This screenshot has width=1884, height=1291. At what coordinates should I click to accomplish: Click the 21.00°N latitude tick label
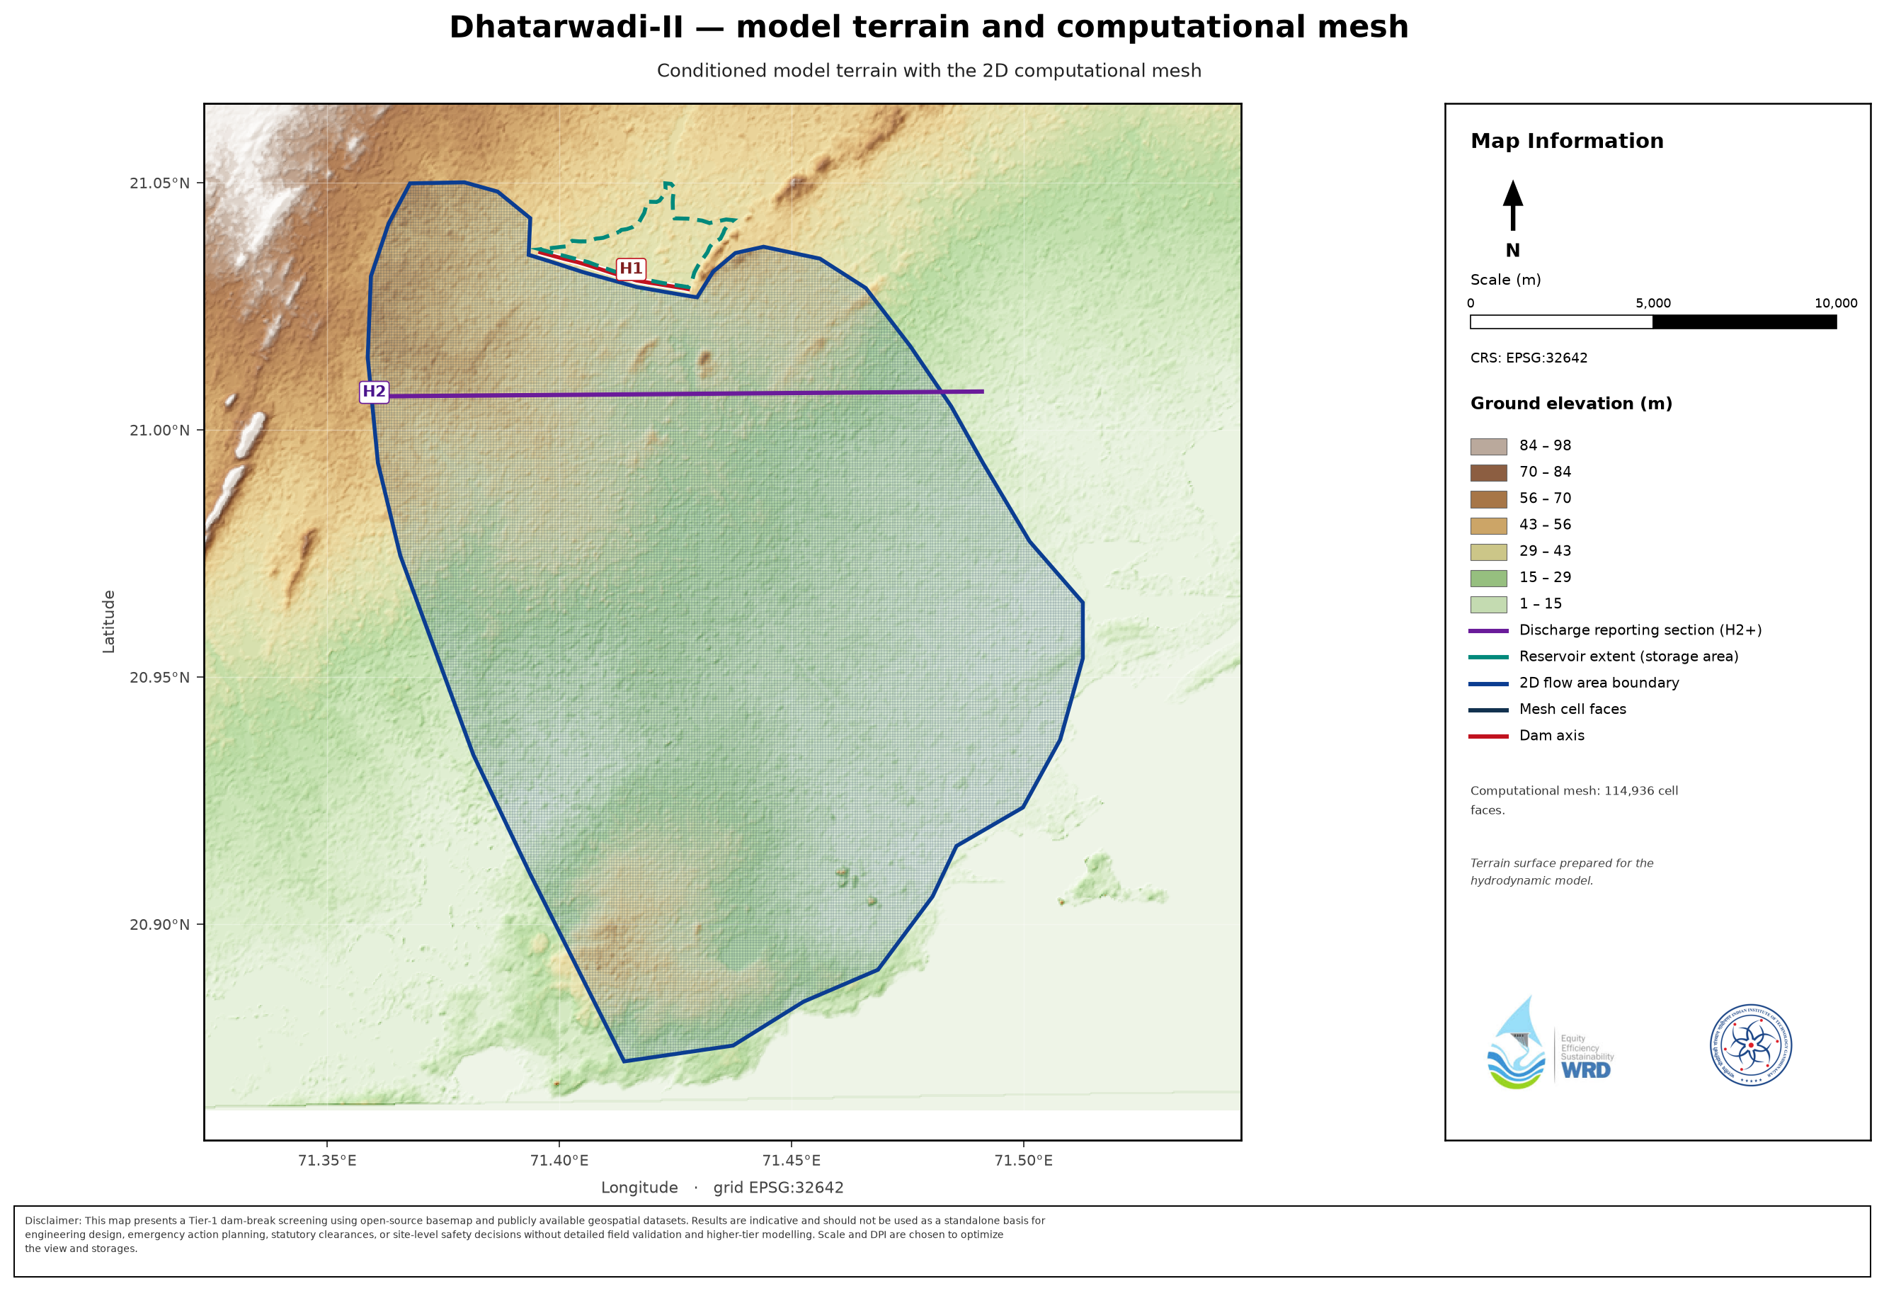coord(160,430)
